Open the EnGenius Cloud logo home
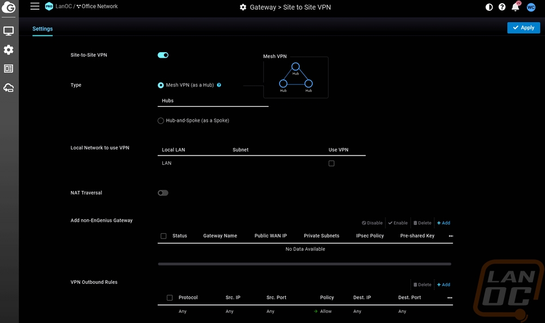Screen dimensions: 545x323 (9, 7)
